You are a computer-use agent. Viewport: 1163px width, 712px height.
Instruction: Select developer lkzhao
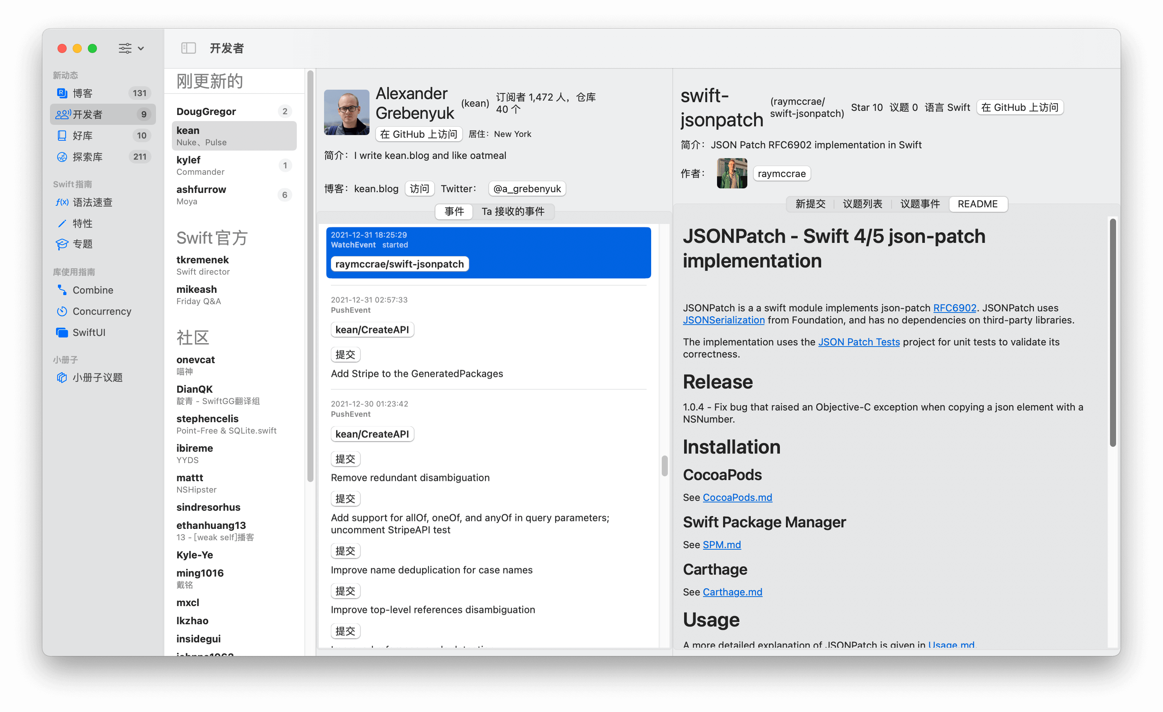(234, 620)
